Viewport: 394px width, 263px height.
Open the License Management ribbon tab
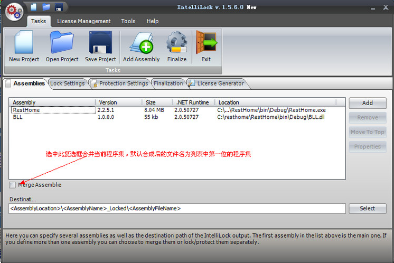pos(83,21)
